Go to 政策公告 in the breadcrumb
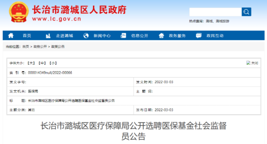This screenshot has width=267, height=144. tap(58, 46)
